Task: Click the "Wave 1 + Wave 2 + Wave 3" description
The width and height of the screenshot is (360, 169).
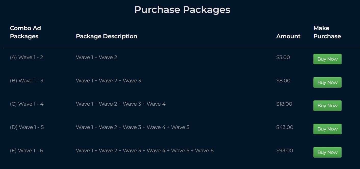Action: [108, 81]
